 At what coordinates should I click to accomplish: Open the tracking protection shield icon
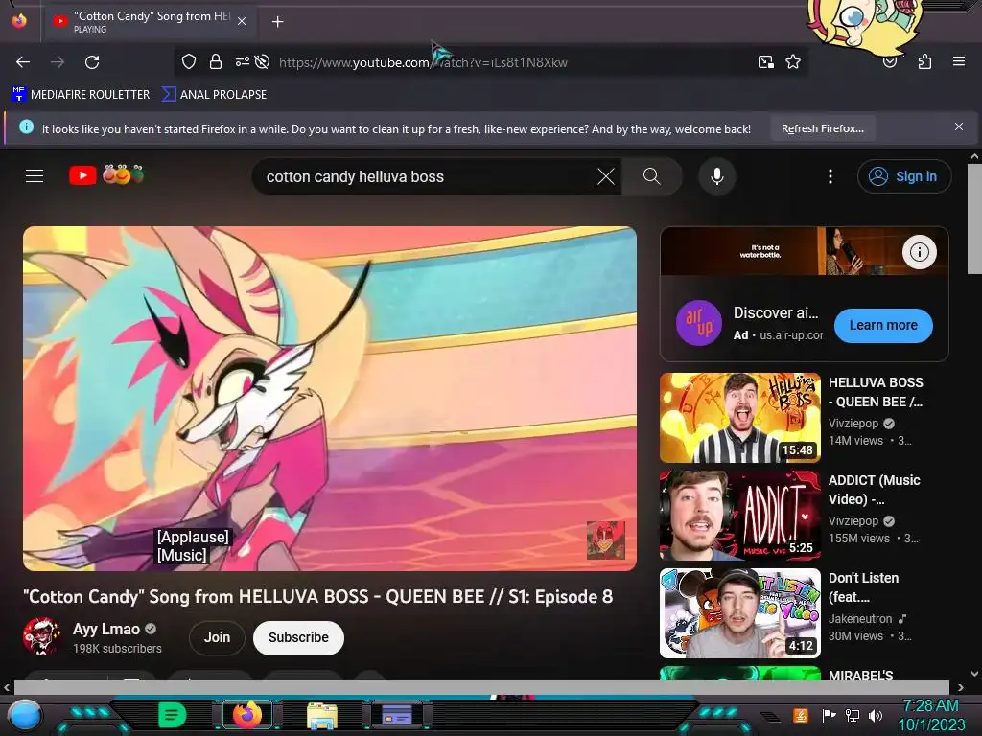coord(189,62)
